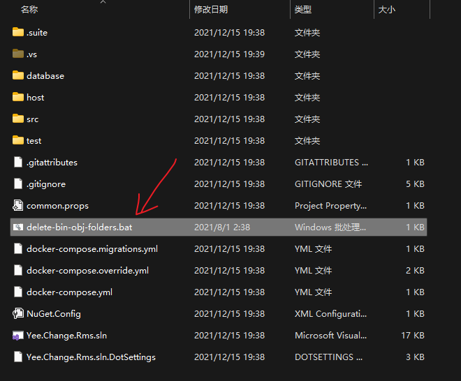Viewport: 461px width, 381px height.
Task: Select Yee.Change.Rms.sln file name
Action: (x=66, y=336)
